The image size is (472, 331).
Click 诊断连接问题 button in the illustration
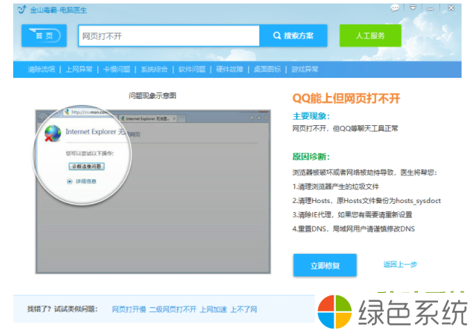click(87, 166)
